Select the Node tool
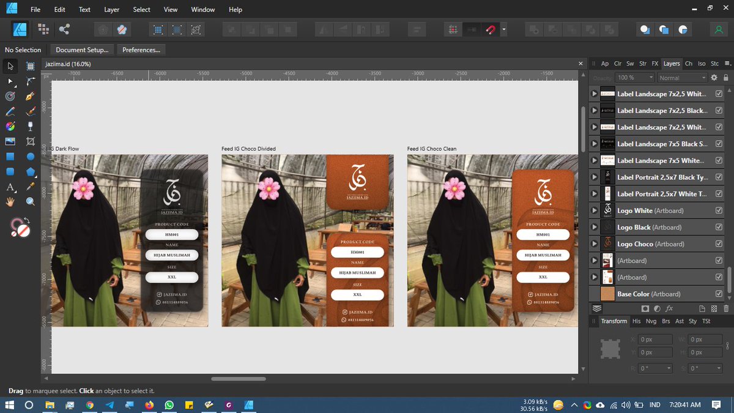This screenshot has width=734, height=413. coord(10,81)
